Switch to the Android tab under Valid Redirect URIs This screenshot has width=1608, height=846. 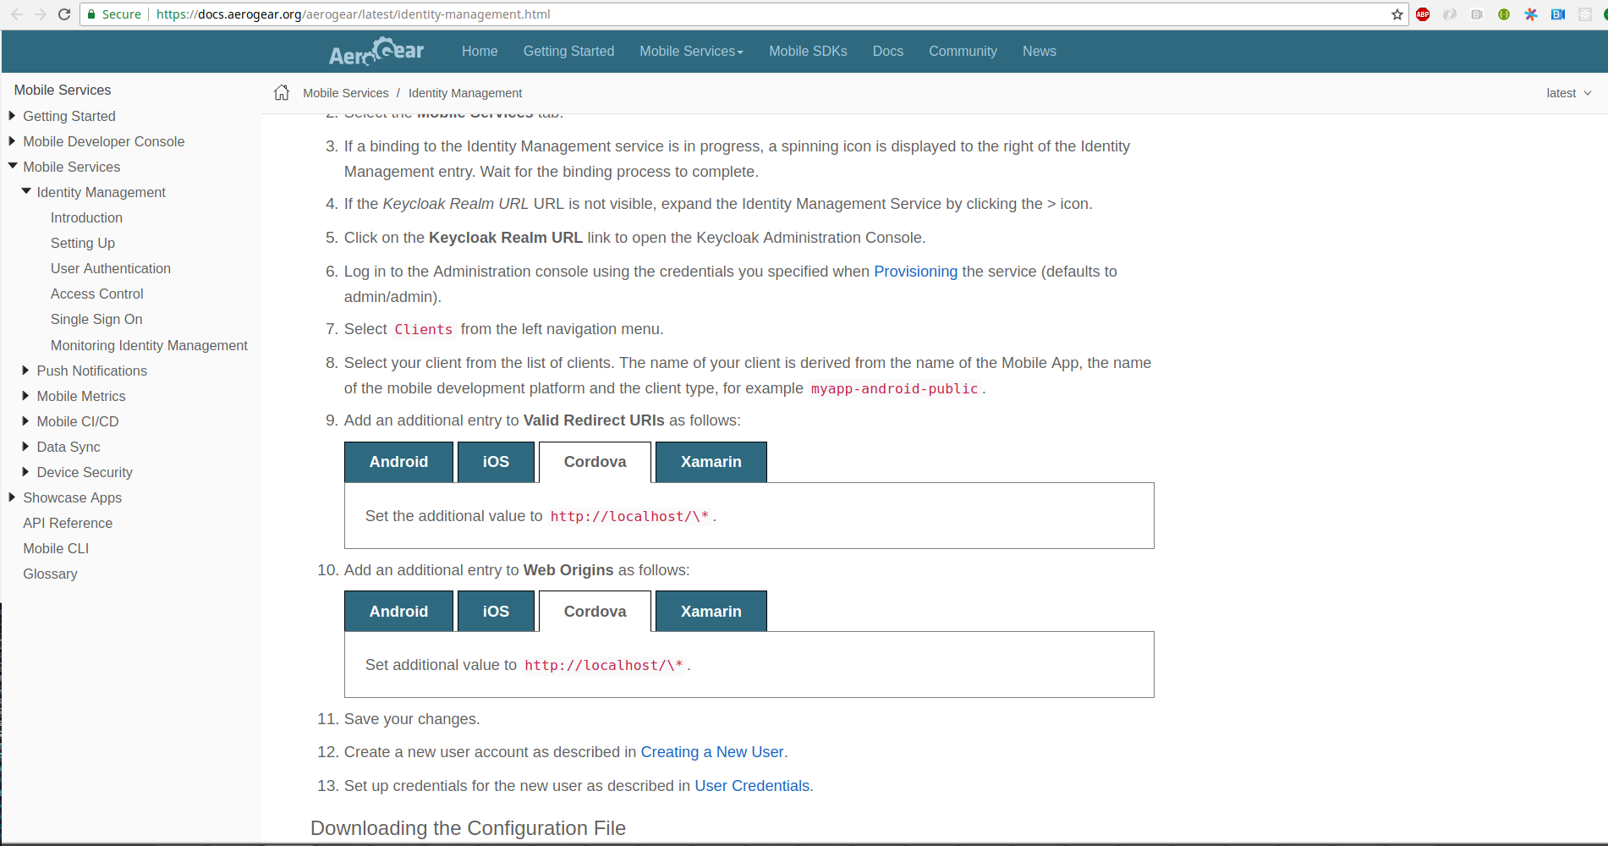point(398,462)
